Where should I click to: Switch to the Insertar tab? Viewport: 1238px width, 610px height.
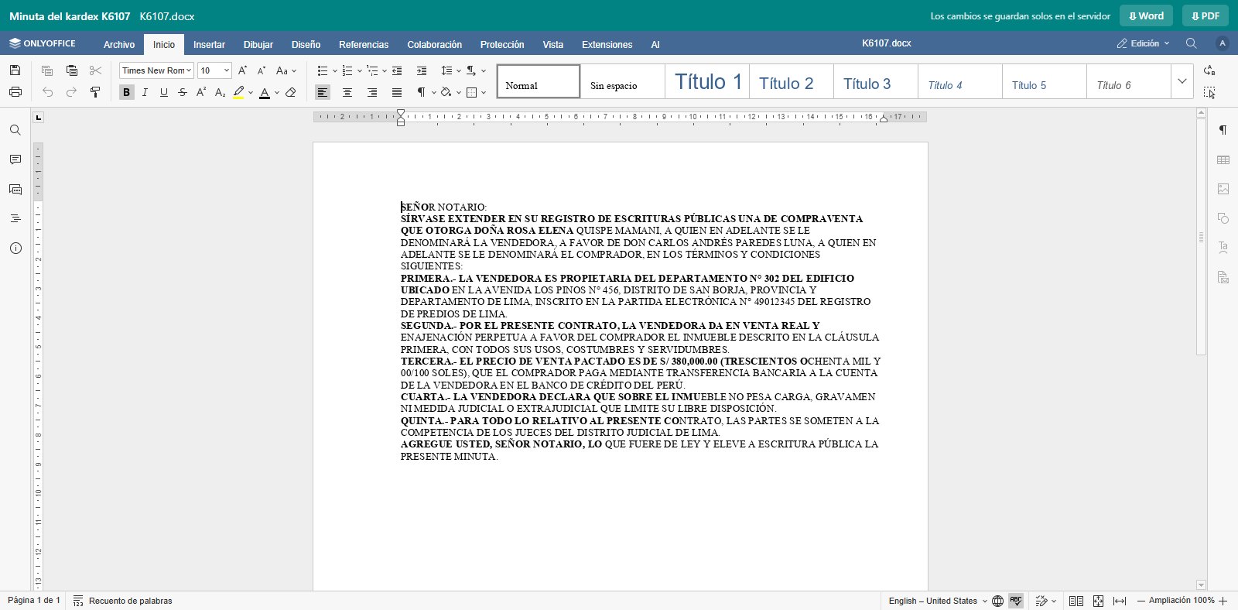tap(209, 44)
